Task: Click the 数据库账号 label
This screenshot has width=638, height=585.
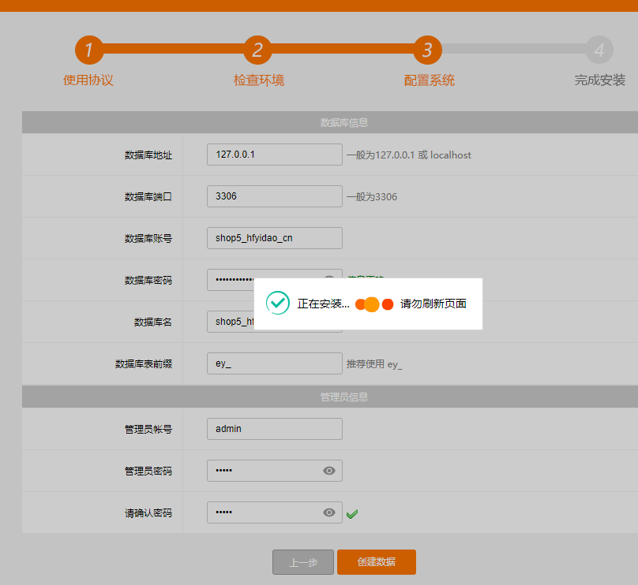Action: click(x=148, y=238)
